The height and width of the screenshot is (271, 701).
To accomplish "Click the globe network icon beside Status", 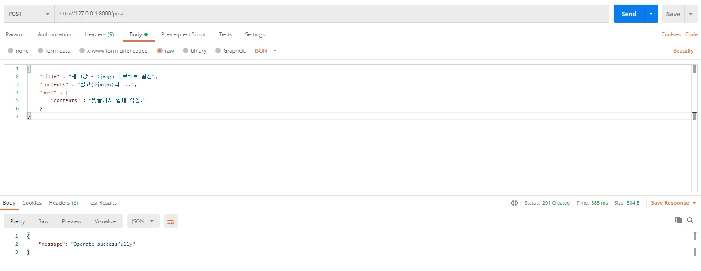I will (515, 203).
